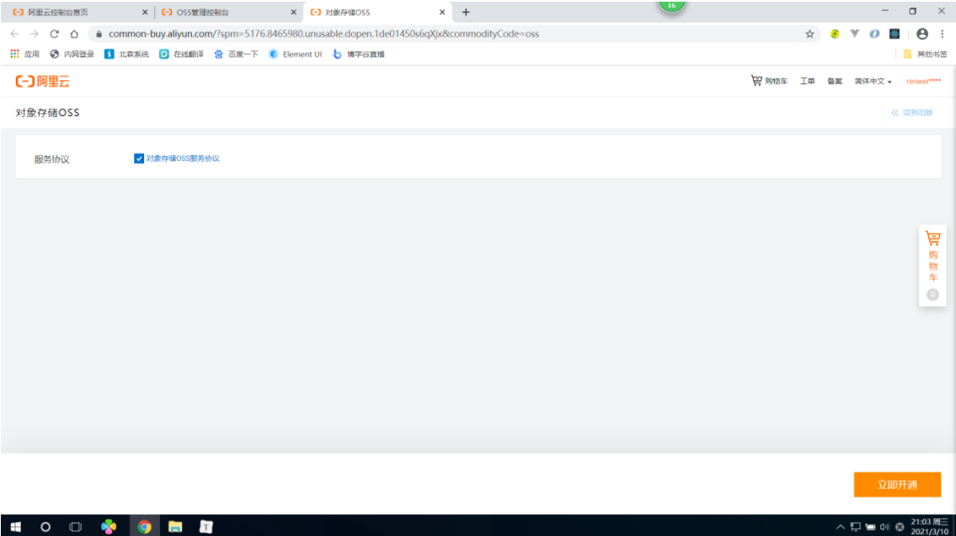Open the Element UI bookmark

(295, 54)
